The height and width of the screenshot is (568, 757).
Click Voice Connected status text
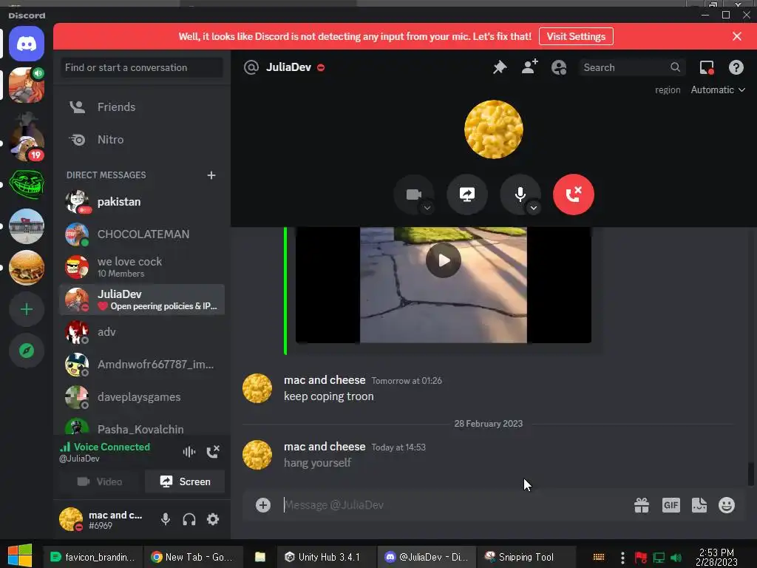tap(112, 447)
